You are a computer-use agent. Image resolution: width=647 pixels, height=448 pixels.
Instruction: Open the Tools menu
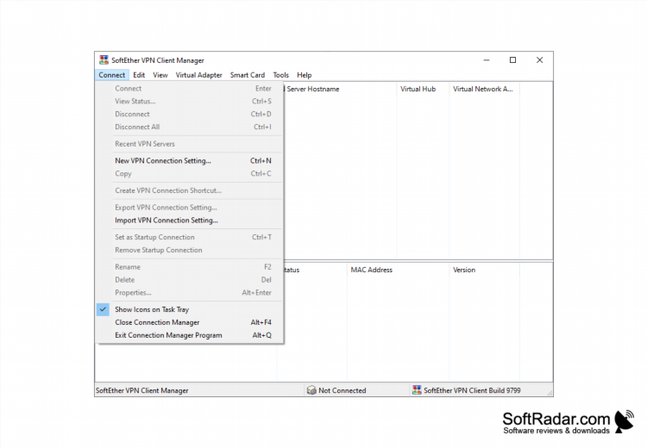[x=280, y=75]
